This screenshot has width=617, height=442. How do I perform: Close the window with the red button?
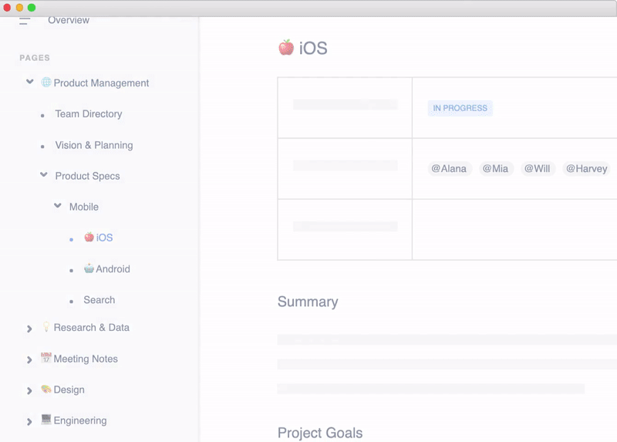pyautogui.click(x=7, y=8)
